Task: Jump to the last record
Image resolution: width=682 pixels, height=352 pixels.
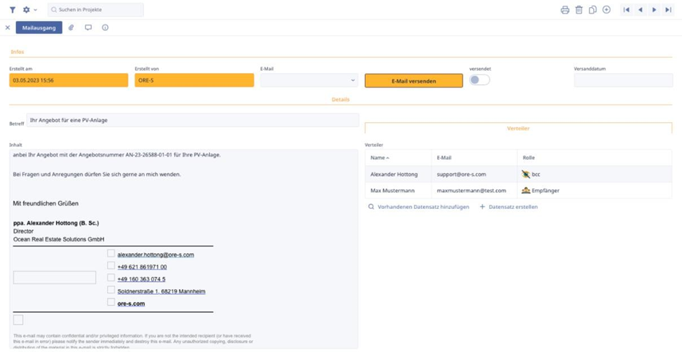Action: pyautogui.click(x=668, y=10)
